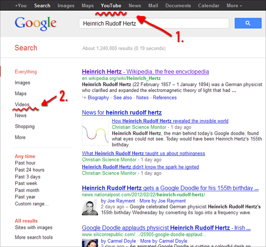The width and height of the screenshot is (266, 247).
Task: Open Wikipedia Notes sublink
Action: point(142,98)
